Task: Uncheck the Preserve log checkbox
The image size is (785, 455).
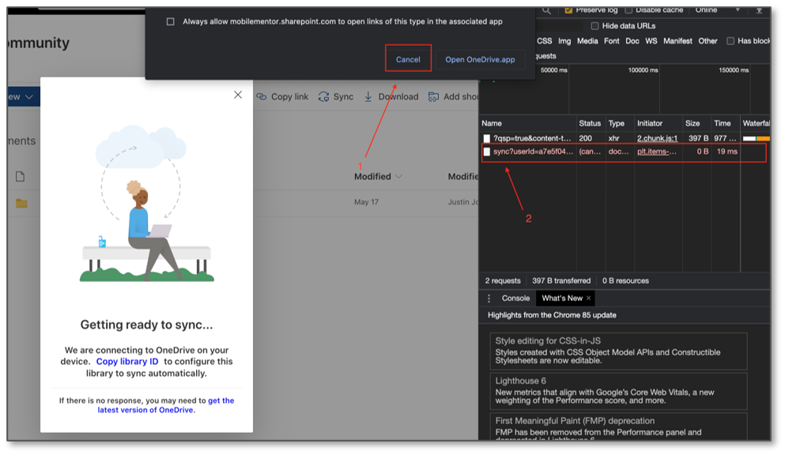Action: click(x=568, y=10)
